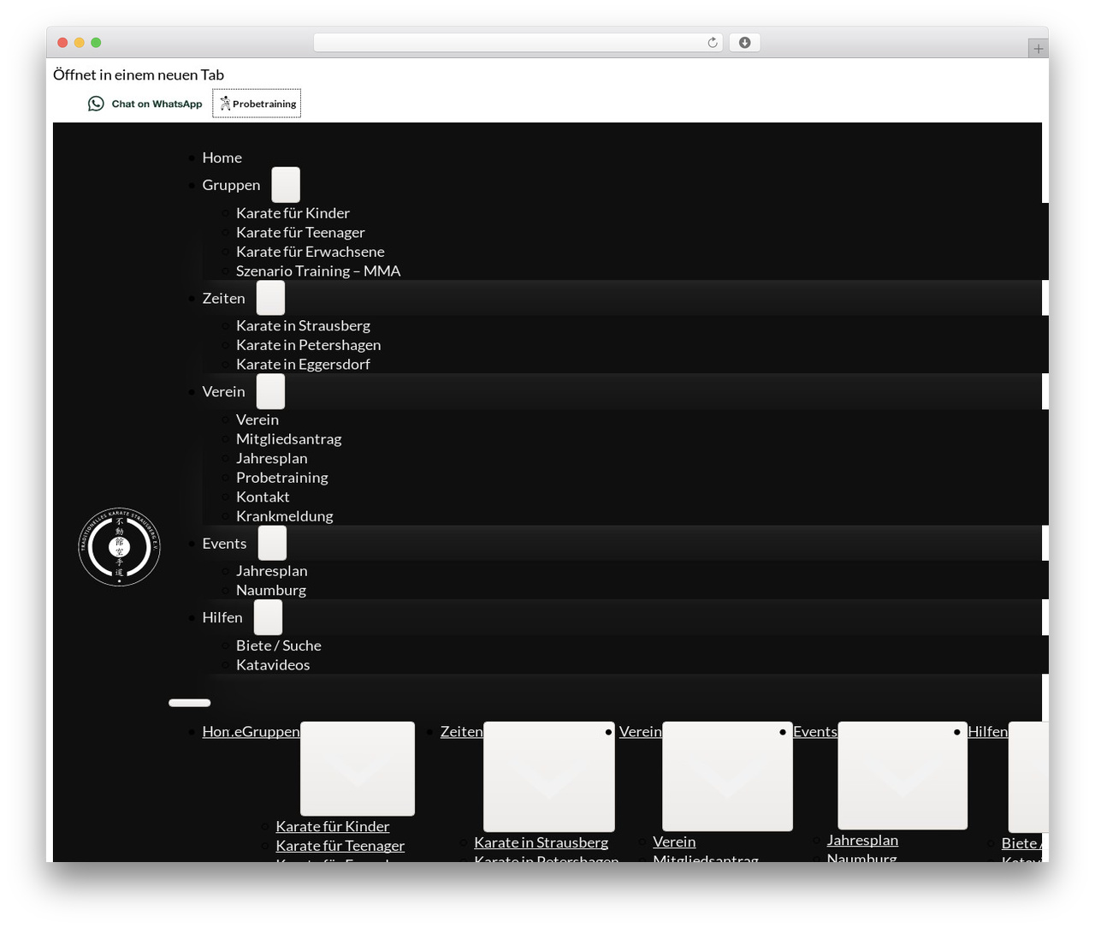Select Kontakt in the Verein submenu
Viewport: 1095px width, 928px height.
(263, 497)
